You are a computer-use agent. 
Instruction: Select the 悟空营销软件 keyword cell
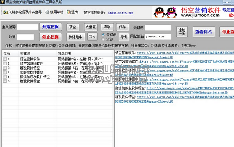[x=30, y=59]
